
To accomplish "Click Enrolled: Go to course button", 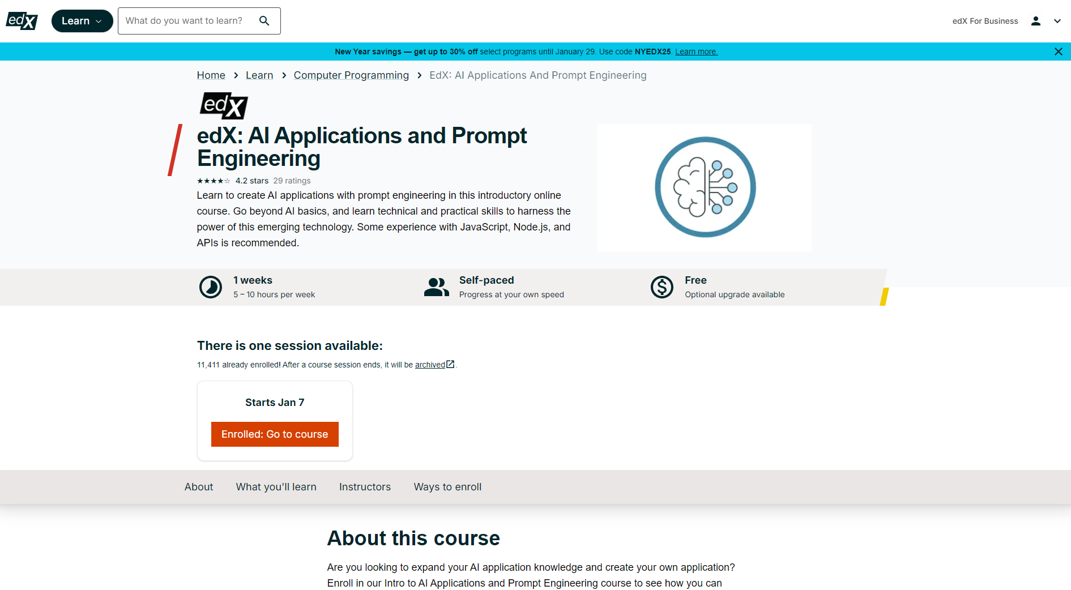I will [x=275, y=434].
